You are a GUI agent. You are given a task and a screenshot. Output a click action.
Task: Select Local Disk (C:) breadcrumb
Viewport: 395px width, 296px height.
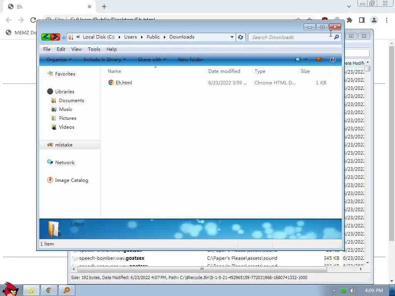tap(98, 37)
